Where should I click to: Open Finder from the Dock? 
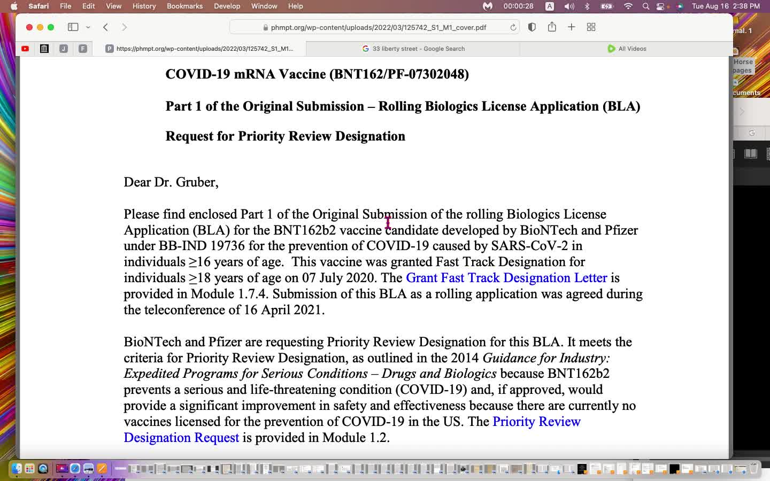coord(17,469)
